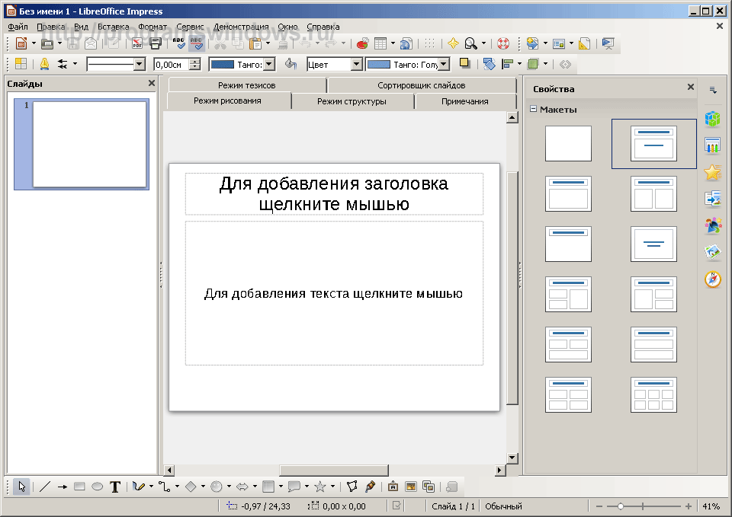This screenshot has width=732, height=517.
Task: Export directly as PDF
Action: pos(137,43)
